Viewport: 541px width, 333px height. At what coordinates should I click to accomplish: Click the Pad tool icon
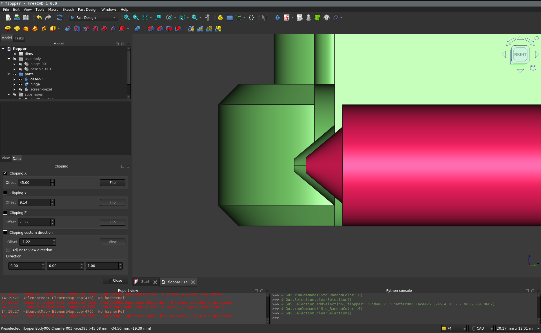[x=8, y=28]
